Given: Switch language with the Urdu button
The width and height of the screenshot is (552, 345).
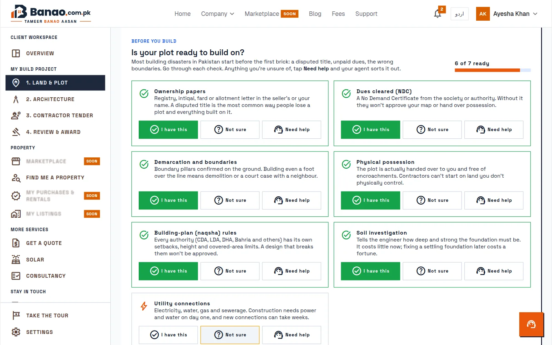Looking at the screenshot, I should [460, 14].
